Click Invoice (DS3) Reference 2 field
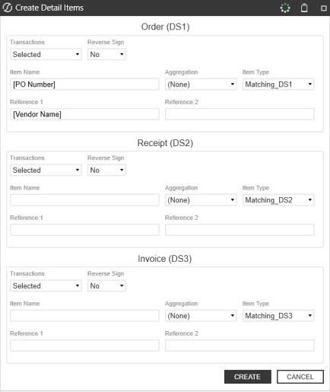Screen dimensions: 330x392 coord(240,346)
